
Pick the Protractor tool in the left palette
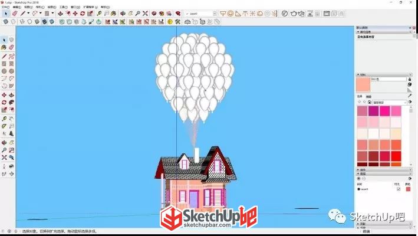tap(4, 126)
